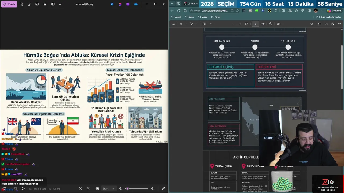The width and height of the screenshot is (344, 193).
Task: Open the browser profile avatar
Action: (x=316, y=11)
